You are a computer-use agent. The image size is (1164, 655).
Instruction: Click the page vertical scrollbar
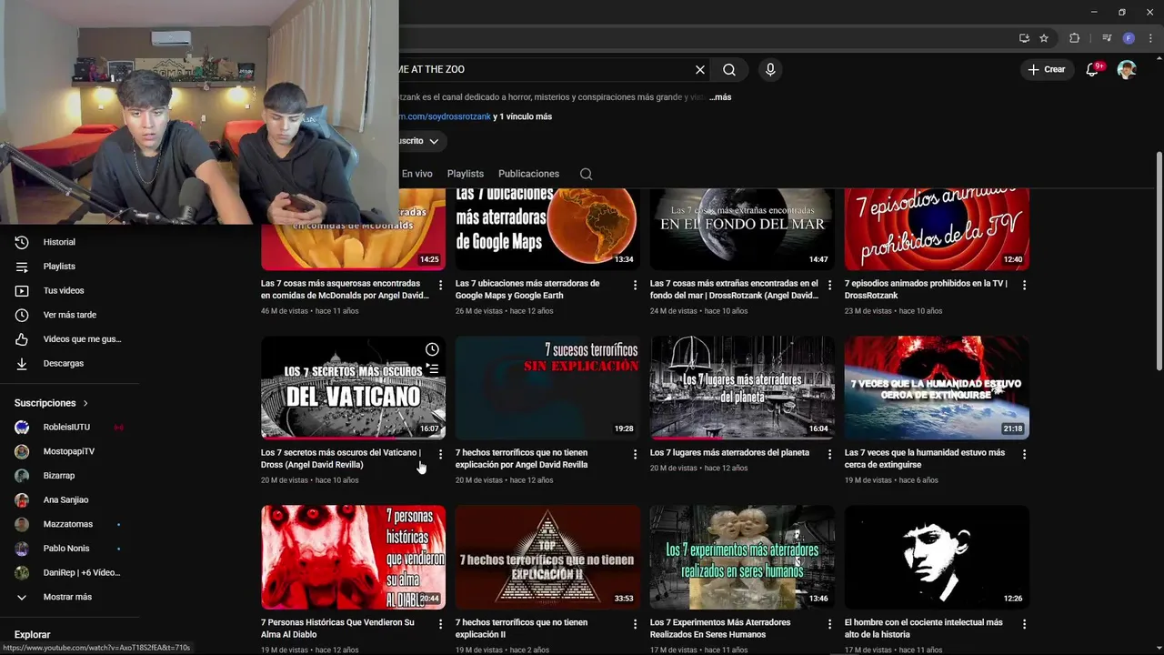click(1159, 260)
